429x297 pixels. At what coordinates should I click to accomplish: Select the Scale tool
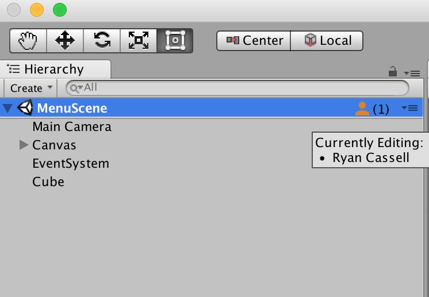(138, 41)
